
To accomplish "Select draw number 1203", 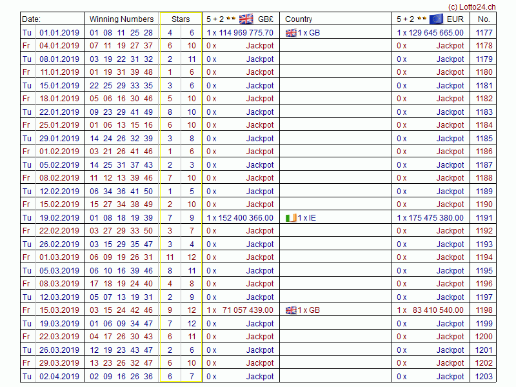I will 484,377.
